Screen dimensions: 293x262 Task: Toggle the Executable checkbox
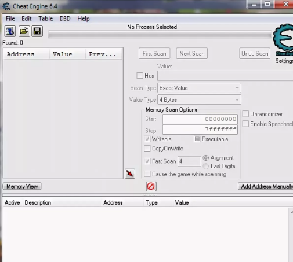(x=197, y=139)
